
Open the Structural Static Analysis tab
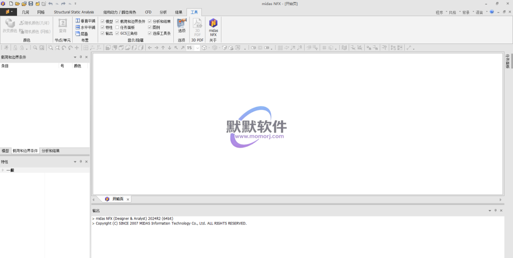74,11
